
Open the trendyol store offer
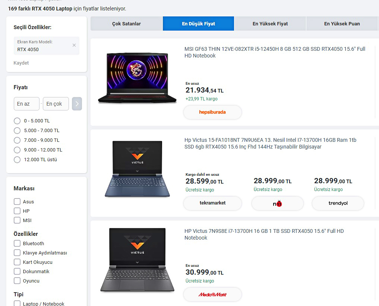coord(338,203)
